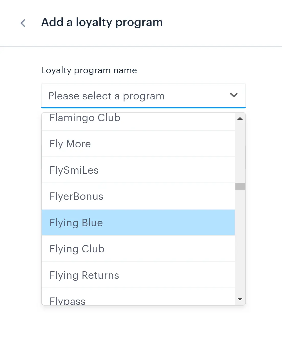Go back using the left chevron

[x=23, y=23]
